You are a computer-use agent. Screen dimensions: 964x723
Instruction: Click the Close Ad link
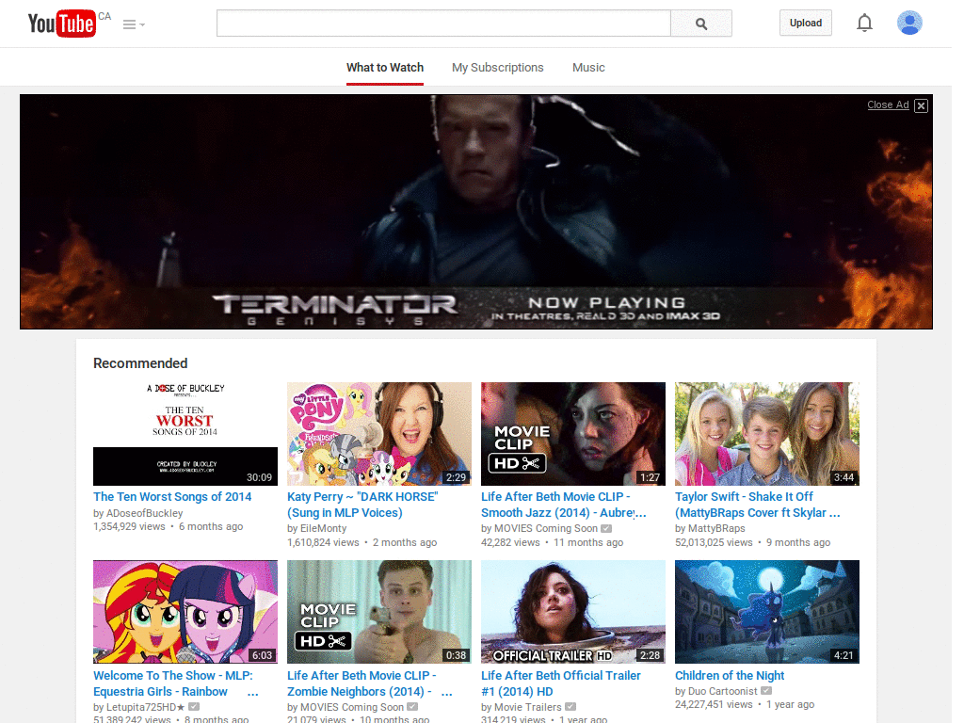click(888, 105)
